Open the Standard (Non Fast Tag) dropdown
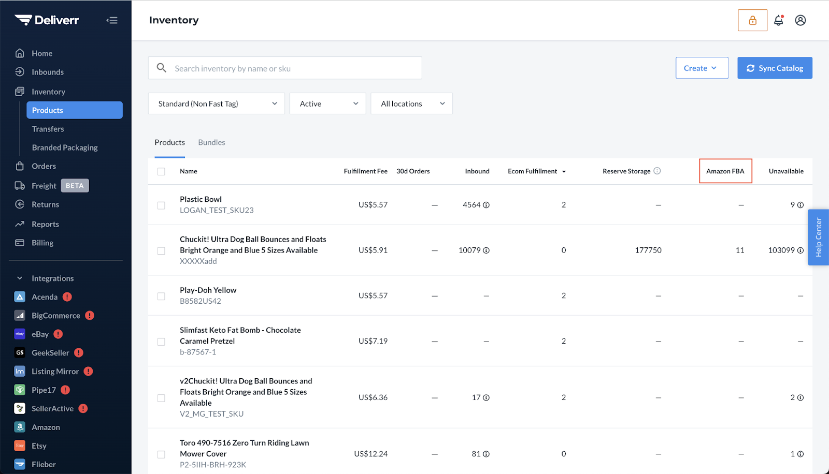This screenshot has height=474, width=829. click(x=217, y=103)
